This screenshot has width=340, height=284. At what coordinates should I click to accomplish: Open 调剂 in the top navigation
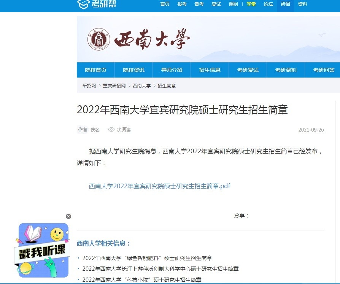tap(233, 4)
